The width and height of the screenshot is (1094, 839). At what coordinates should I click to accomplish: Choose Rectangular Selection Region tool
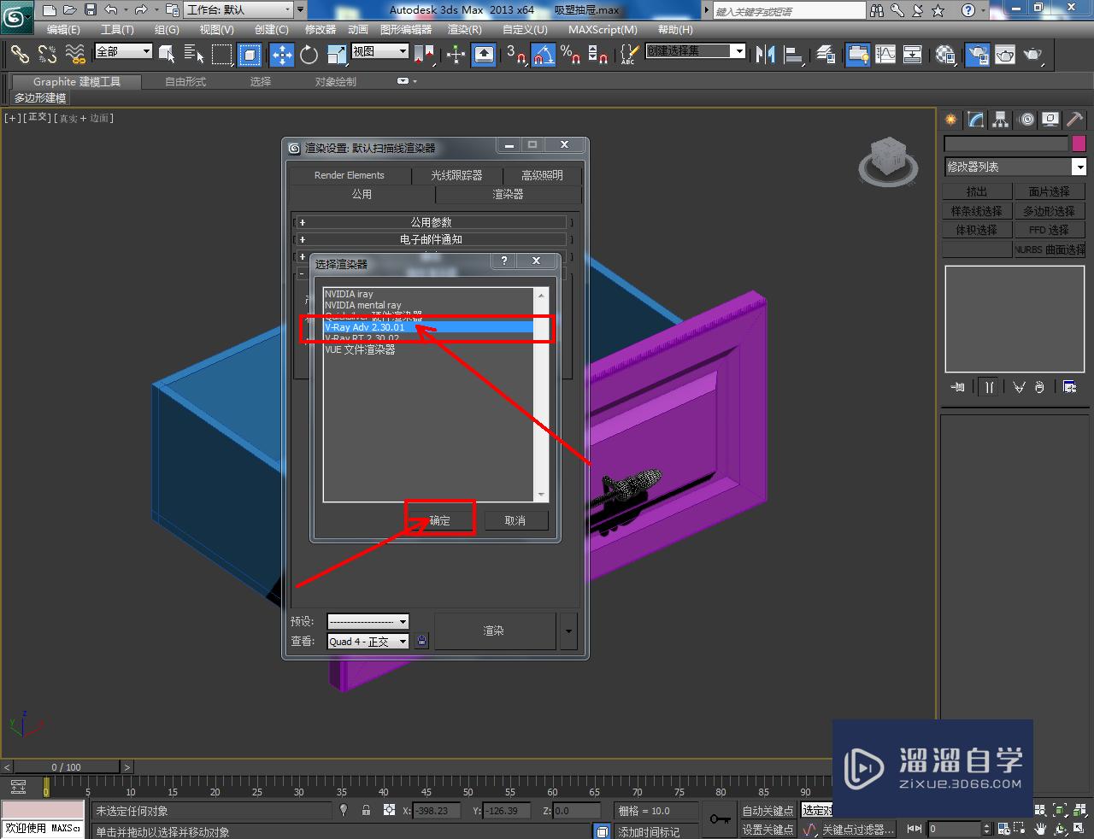pos(222,55)
